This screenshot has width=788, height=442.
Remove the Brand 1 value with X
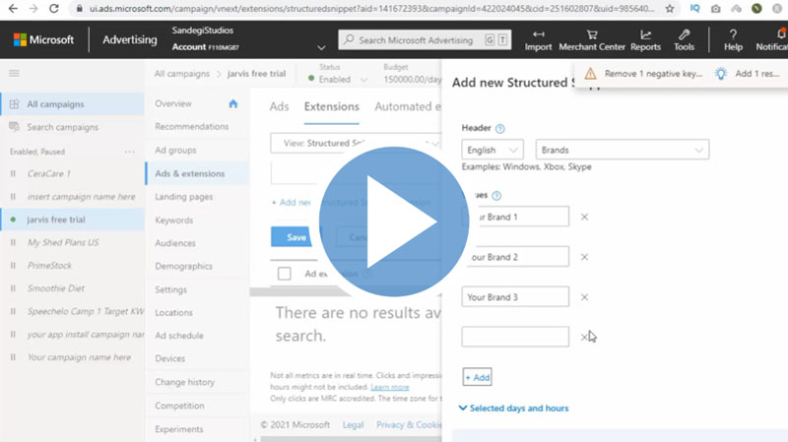click(x=584, y=217)
